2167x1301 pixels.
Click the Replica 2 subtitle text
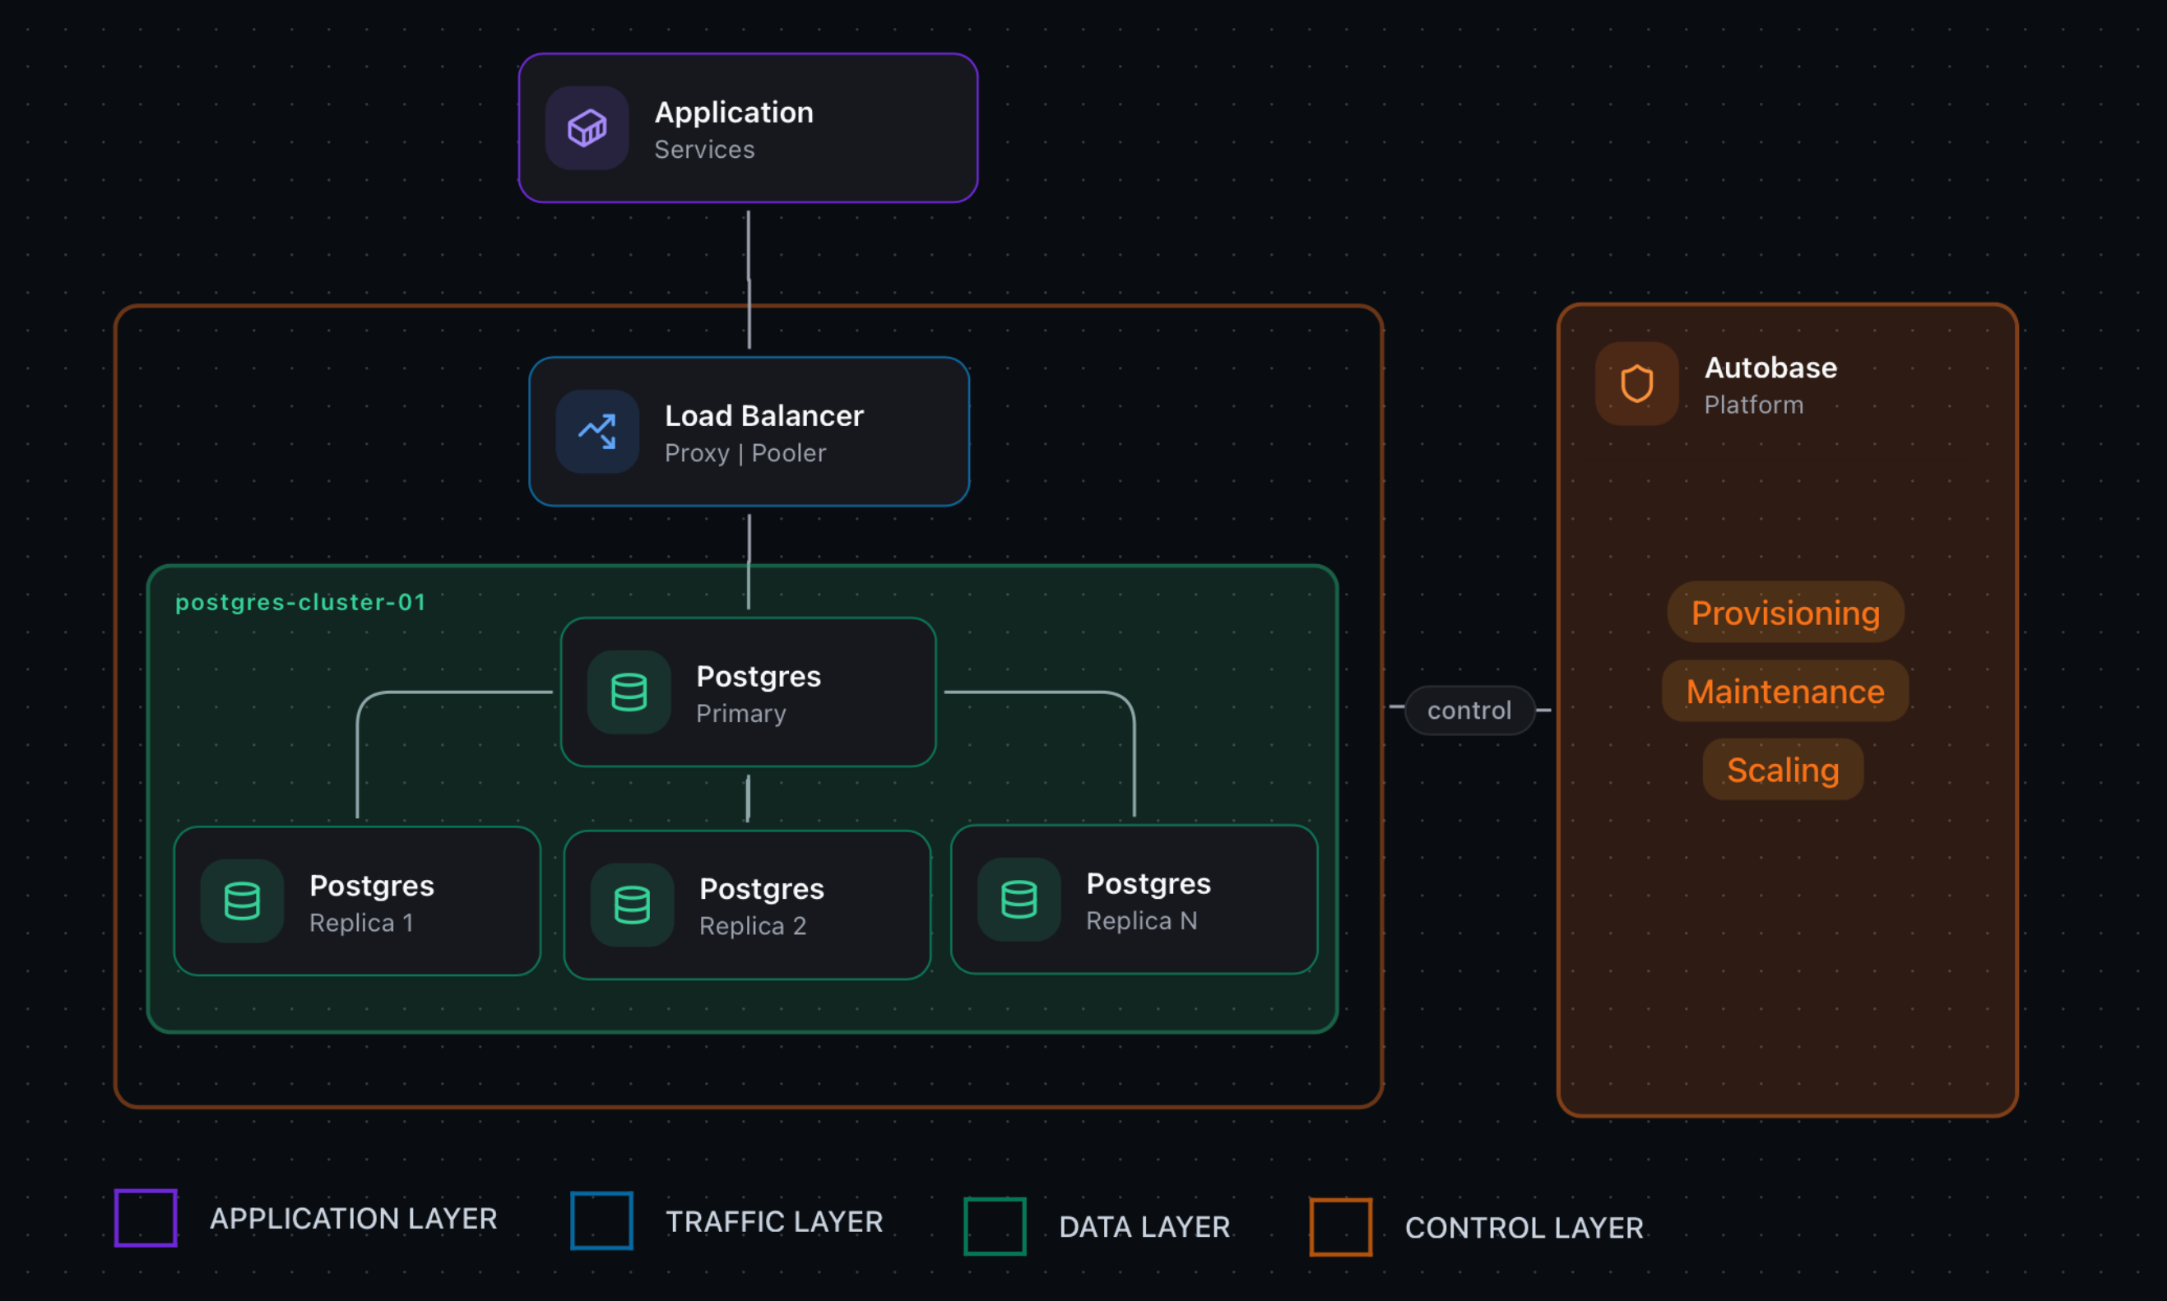pos(753,926)
